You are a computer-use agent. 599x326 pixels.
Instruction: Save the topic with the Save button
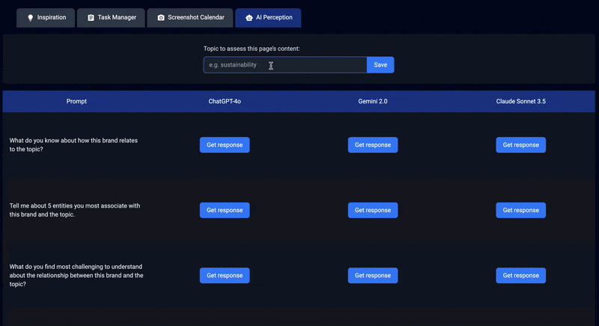tap(380, 65)
